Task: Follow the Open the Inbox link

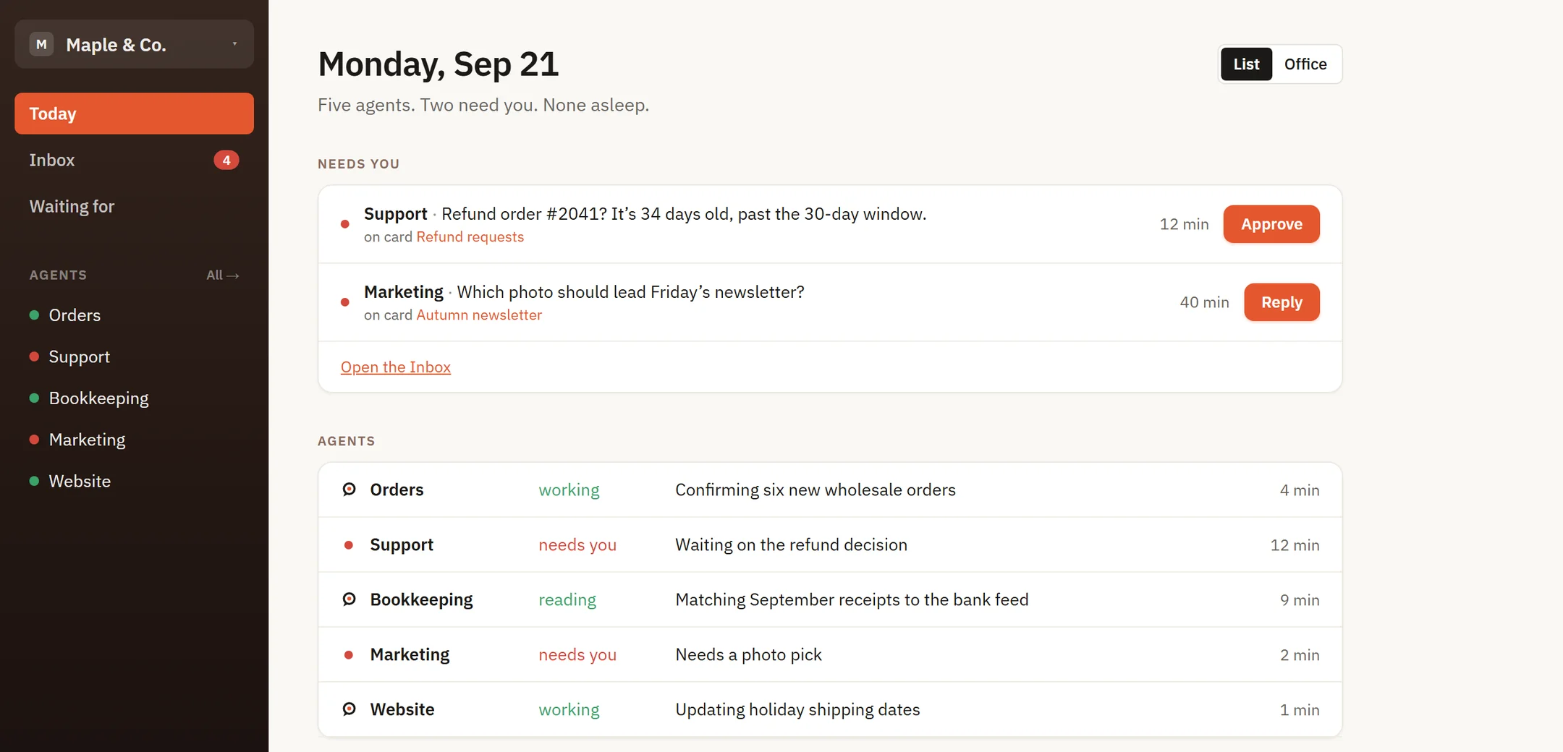Action: (396, 367)
